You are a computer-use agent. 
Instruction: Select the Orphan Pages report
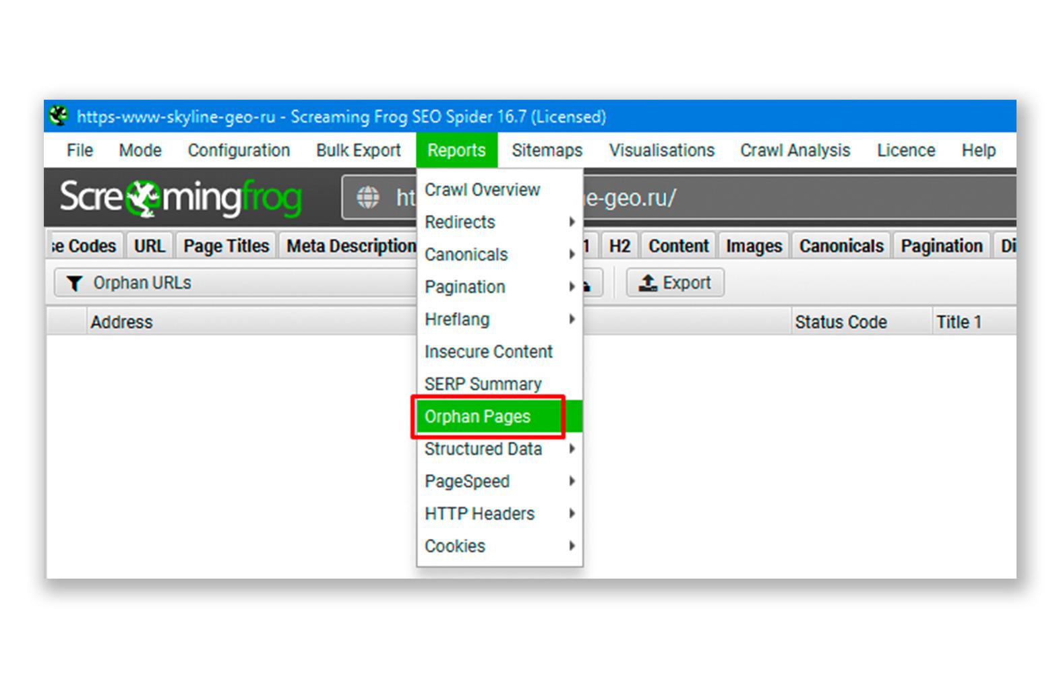tap(500, 416)
